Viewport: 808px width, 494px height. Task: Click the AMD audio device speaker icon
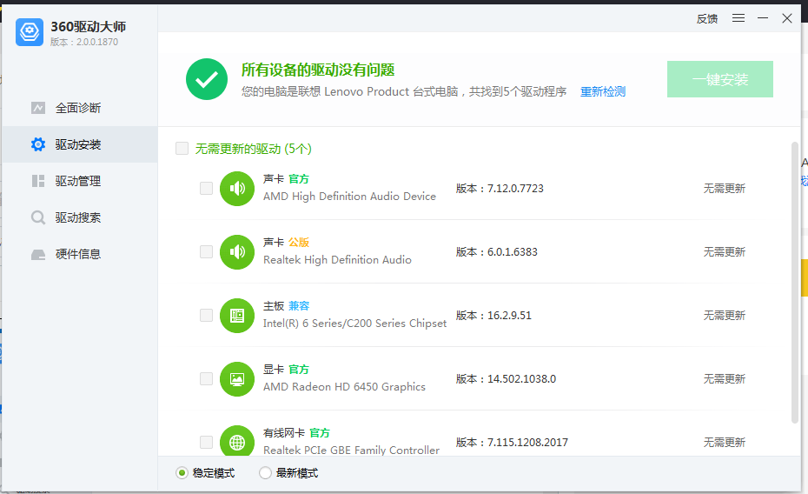coord(237,188)
